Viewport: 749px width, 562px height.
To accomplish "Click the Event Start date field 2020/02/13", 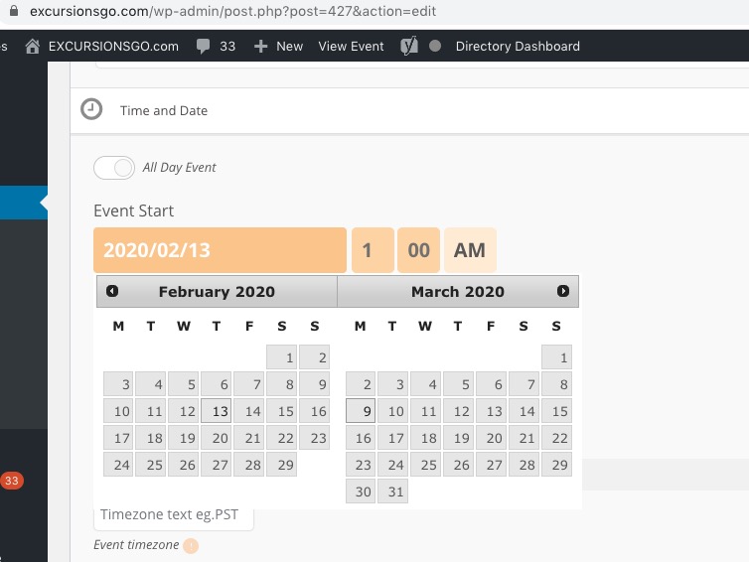I will (x=220, y=250).
